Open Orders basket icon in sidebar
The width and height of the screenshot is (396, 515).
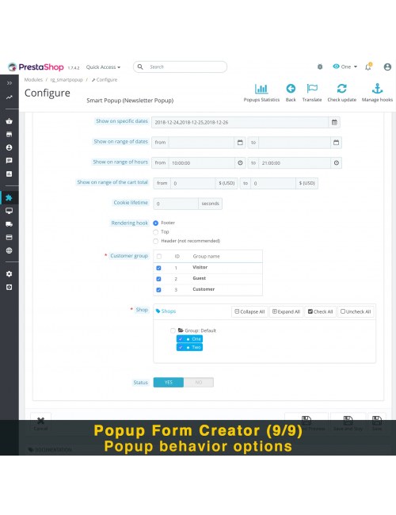pyautogui.click(x=10, y=121)
